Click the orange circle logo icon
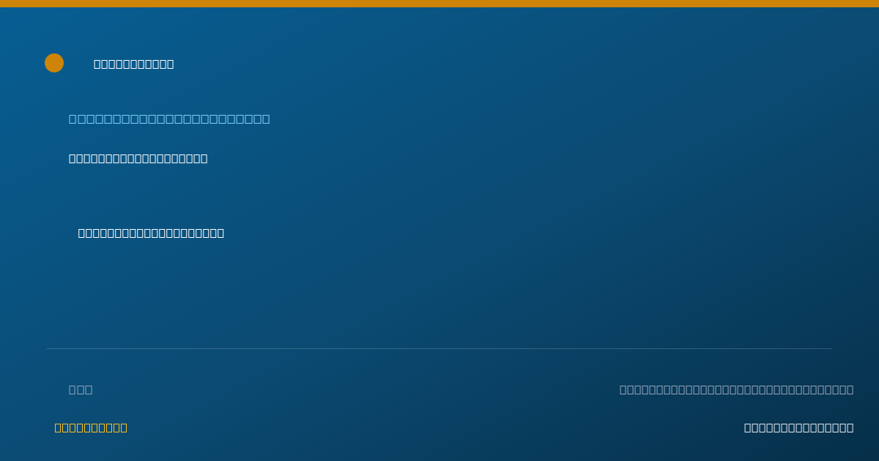The width and height of the screenshot is (879, 461). click(x=54, y=63)
